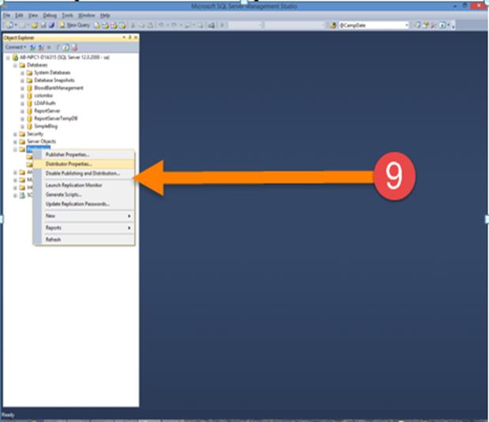Open the Debug menu
The height and width of the screenshot is (422, 489).
[x=50, y=15]
